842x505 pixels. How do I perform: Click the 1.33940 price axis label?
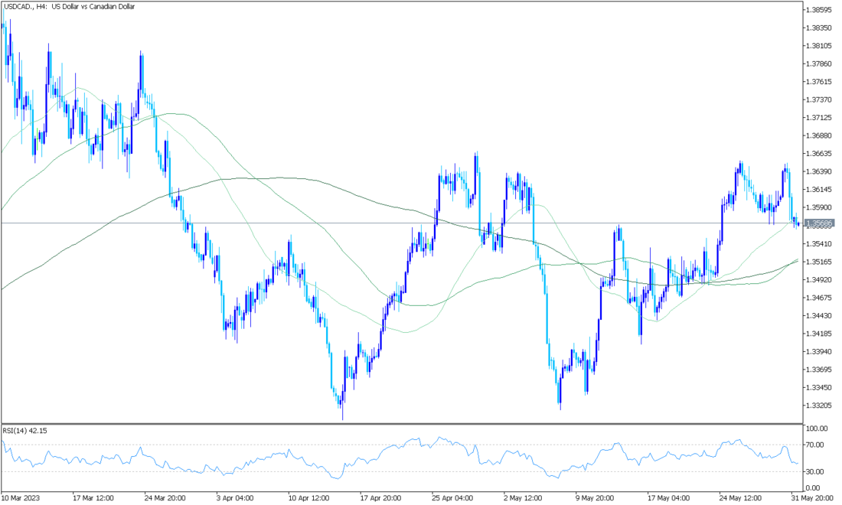point(820,351)
